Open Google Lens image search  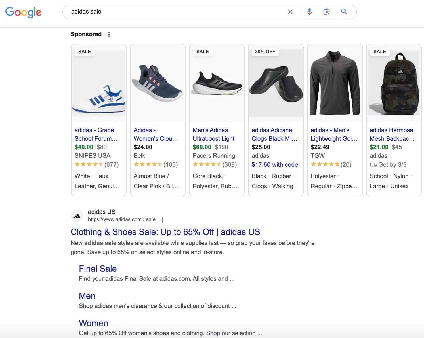pos(326,12)
